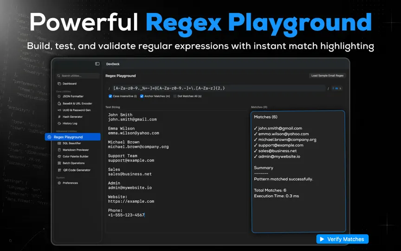Open the Color Palette Builder icon

pos(59,157)
